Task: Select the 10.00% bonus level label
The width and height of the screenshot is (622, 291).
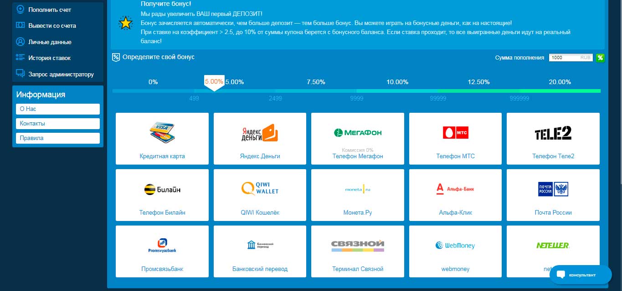Action: click(x=397, y=82)
